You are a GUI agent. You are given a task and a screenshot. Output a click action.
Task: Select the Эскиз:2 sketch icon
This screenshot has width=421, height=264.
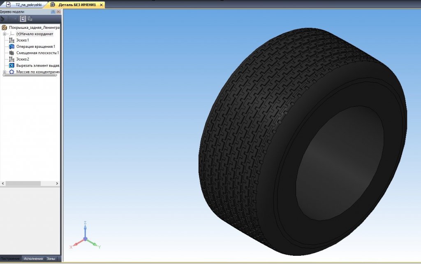[x=12, y=59]
